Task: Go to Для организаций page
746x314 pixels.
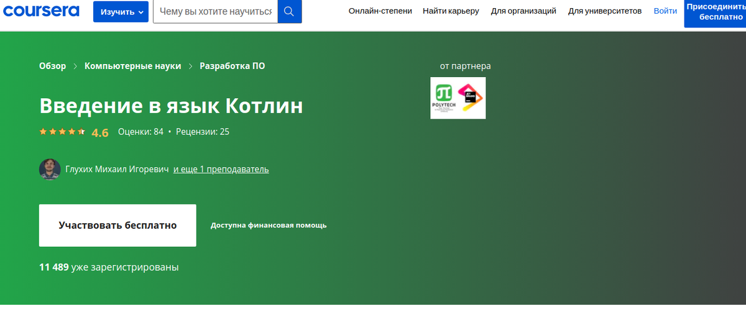Action: coord(523,11)
